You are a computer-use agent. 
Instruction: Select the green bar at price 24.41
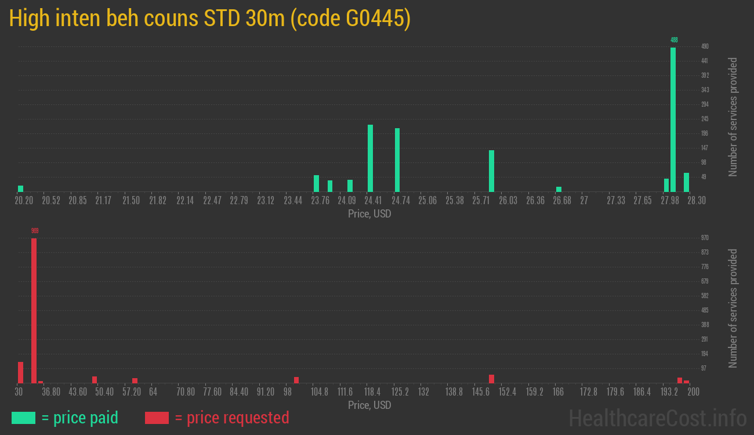370,158
